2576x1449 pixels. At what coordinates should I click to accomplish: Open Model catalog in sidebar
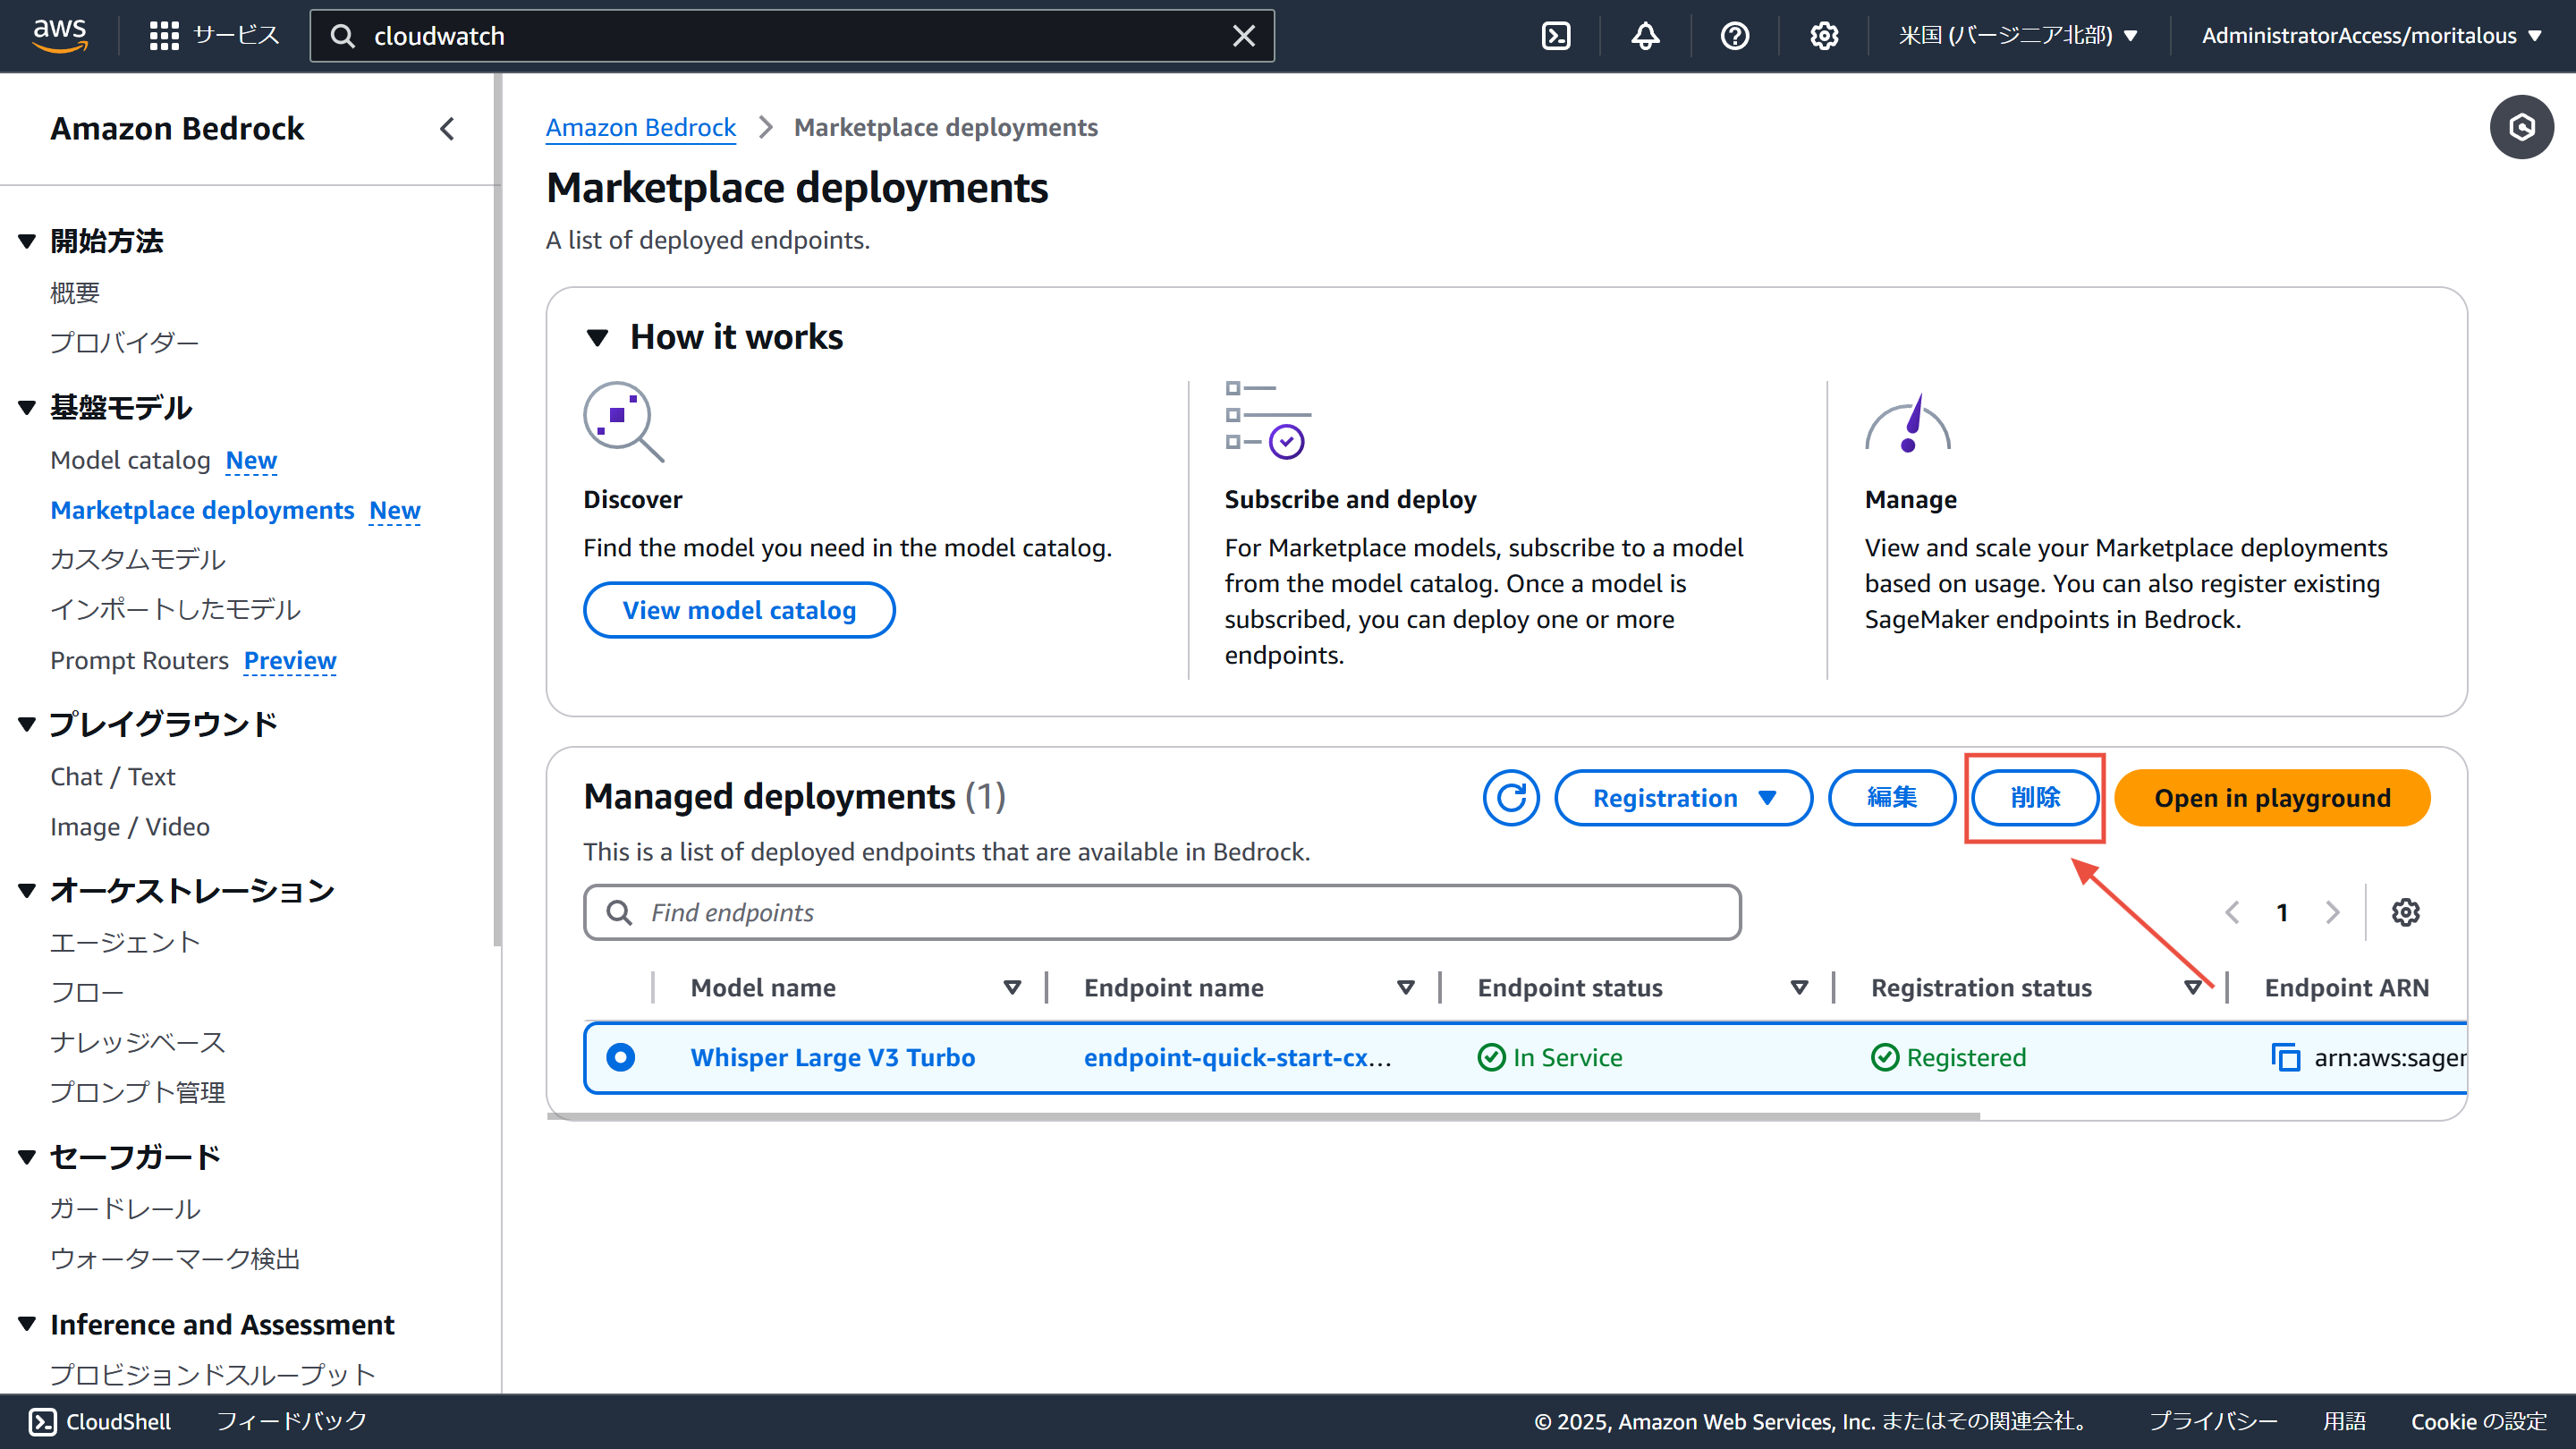tap(130, 460)
